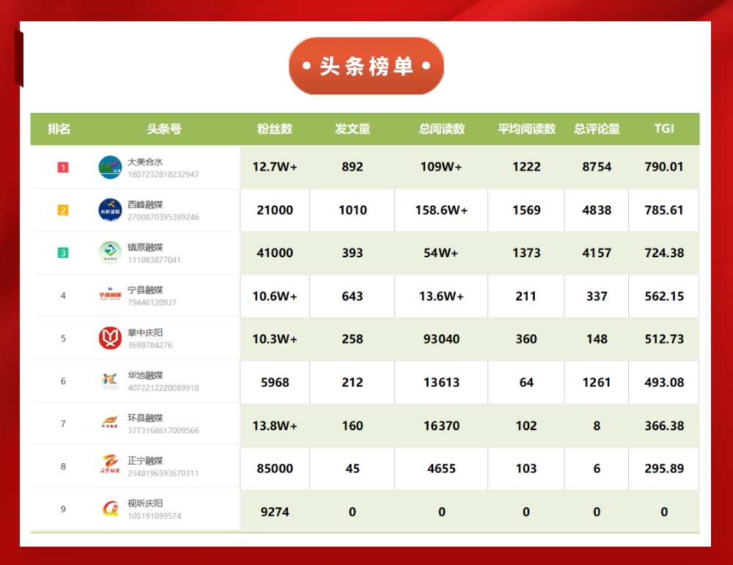
Task: Click the orange rank 2 badge
Action: point(63,210)
